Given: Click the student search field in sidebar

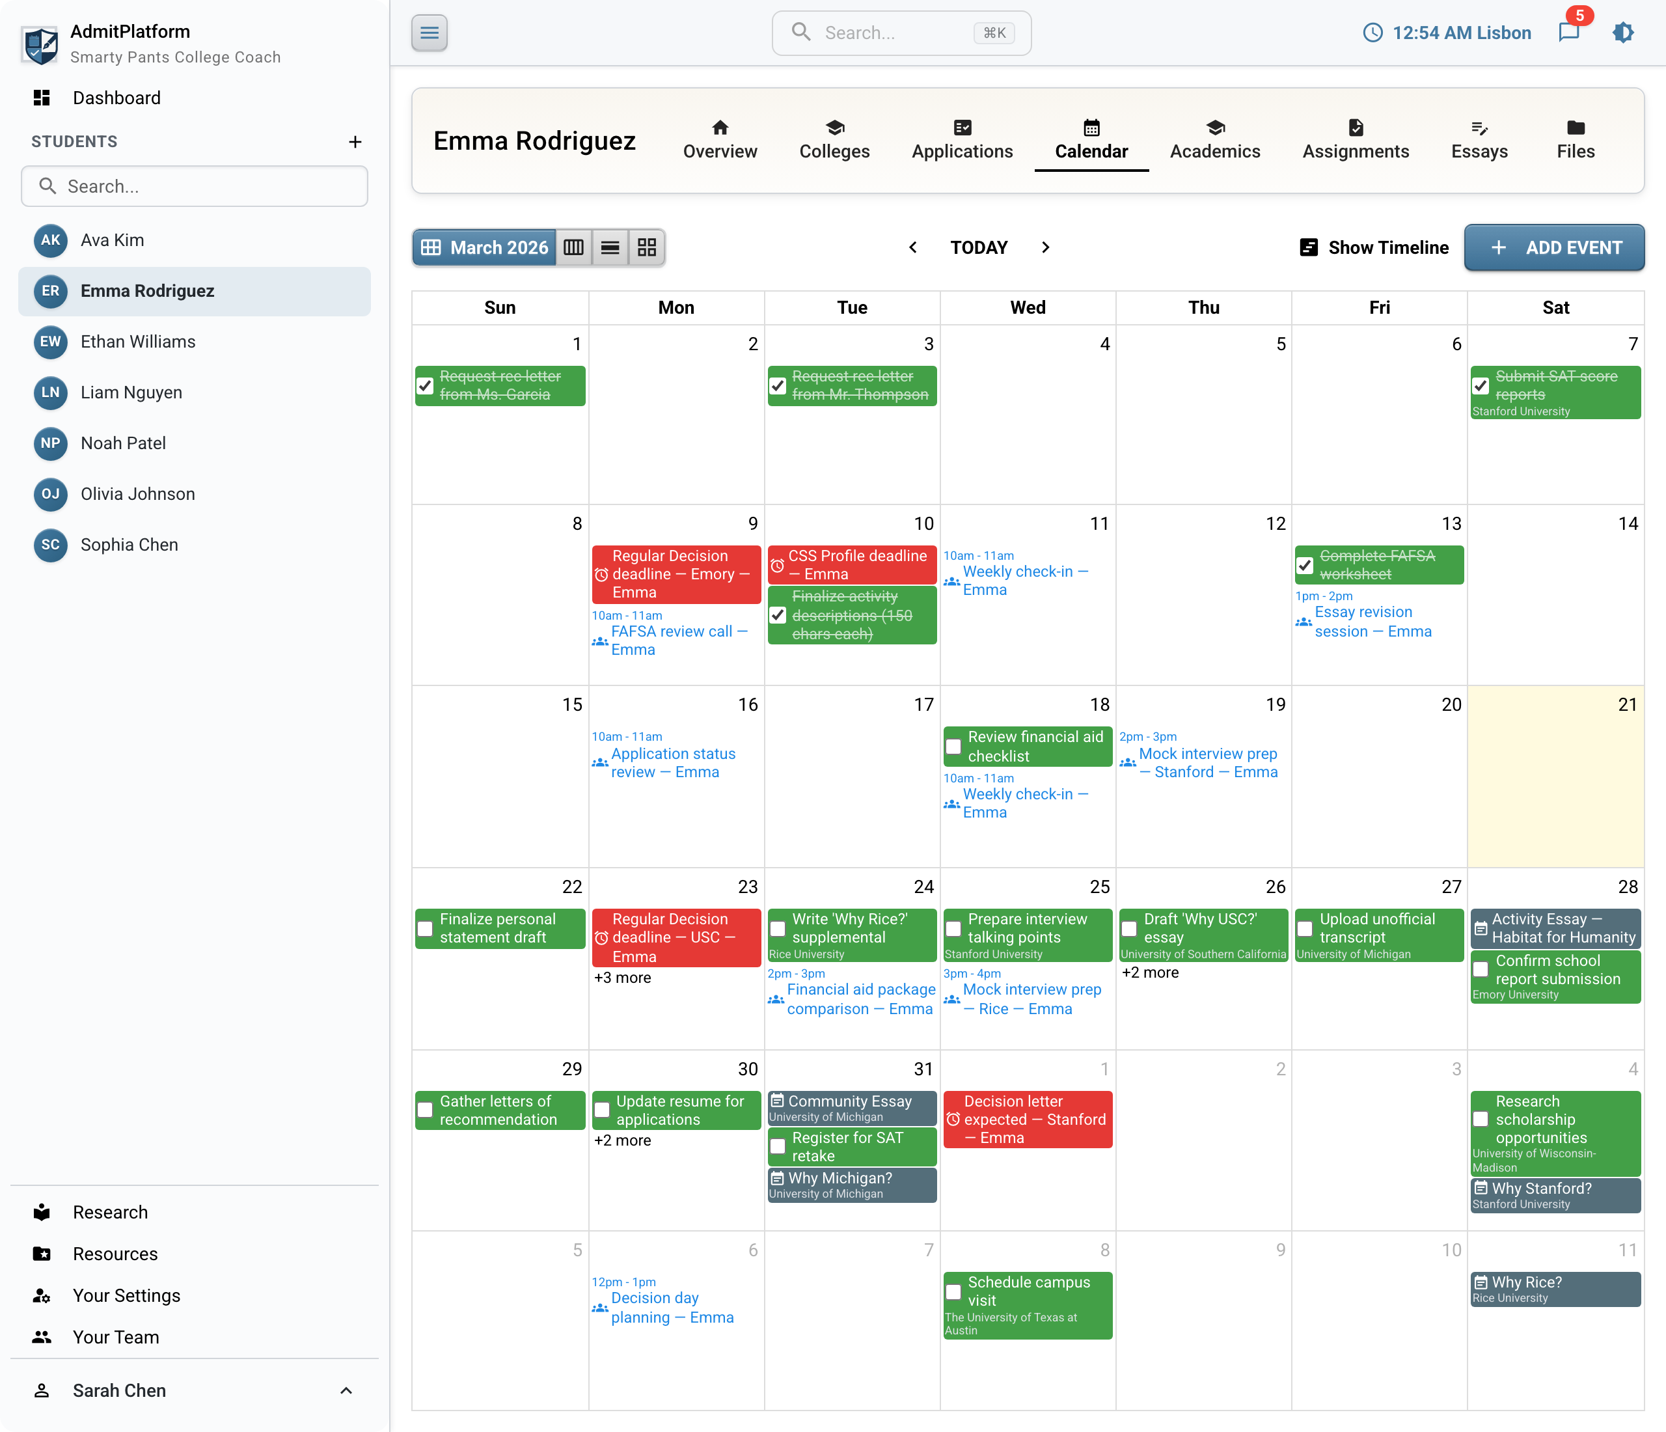Looking at the screenshot, I should coord(195,186).
